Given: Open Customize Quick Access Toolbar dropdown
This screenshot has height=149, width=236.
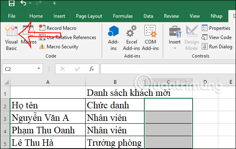Looking at the screenshot, I should tap(55, 3).
